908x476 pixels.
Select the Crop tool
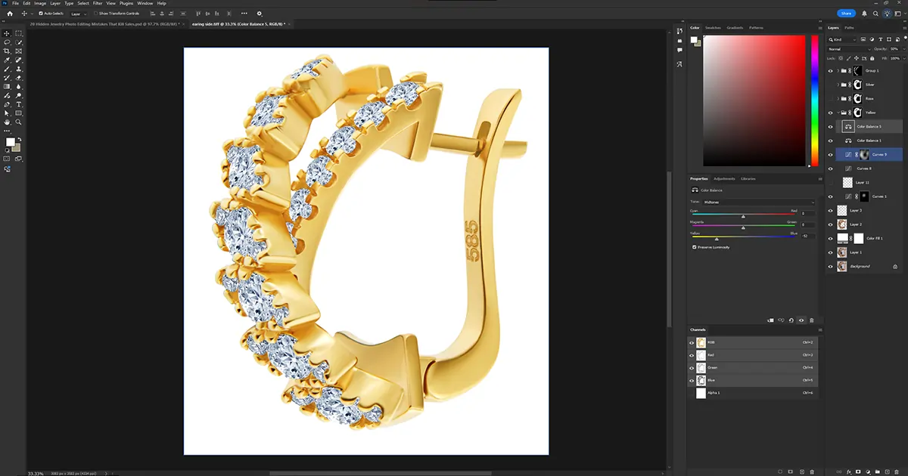coord(8,51)
